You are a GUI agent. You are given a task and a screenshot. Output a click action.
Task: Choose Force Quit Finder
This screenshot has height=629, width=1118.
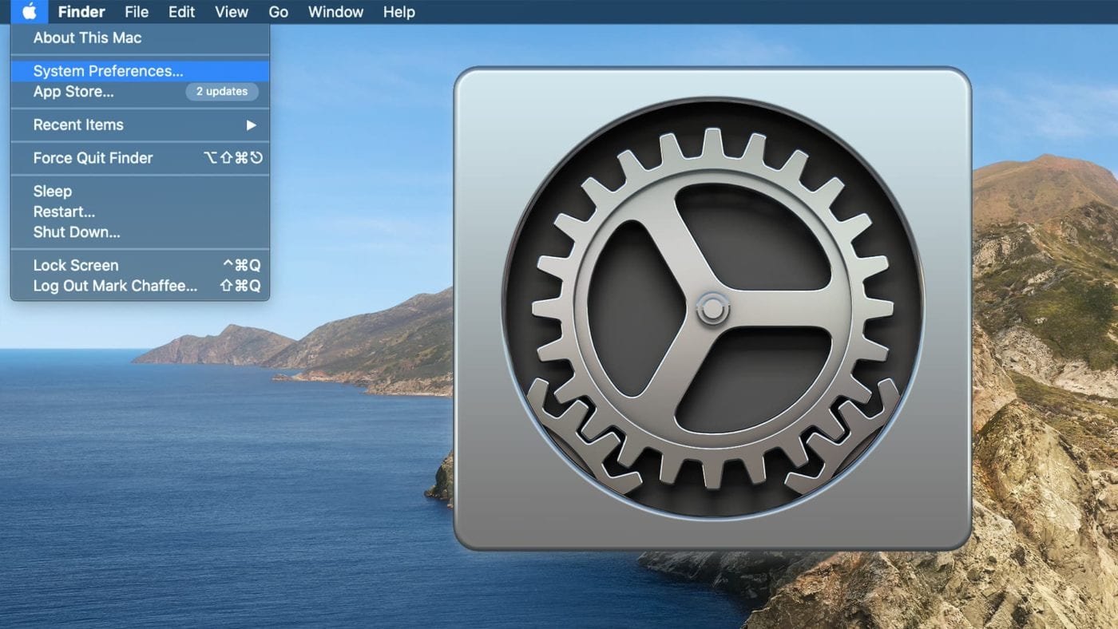(x=93, y=158)
